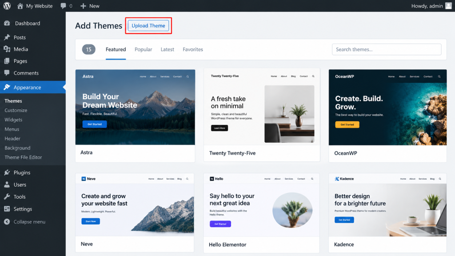
Task: Open the comments bubble icon in admin bar
Action: pos(63,6)
